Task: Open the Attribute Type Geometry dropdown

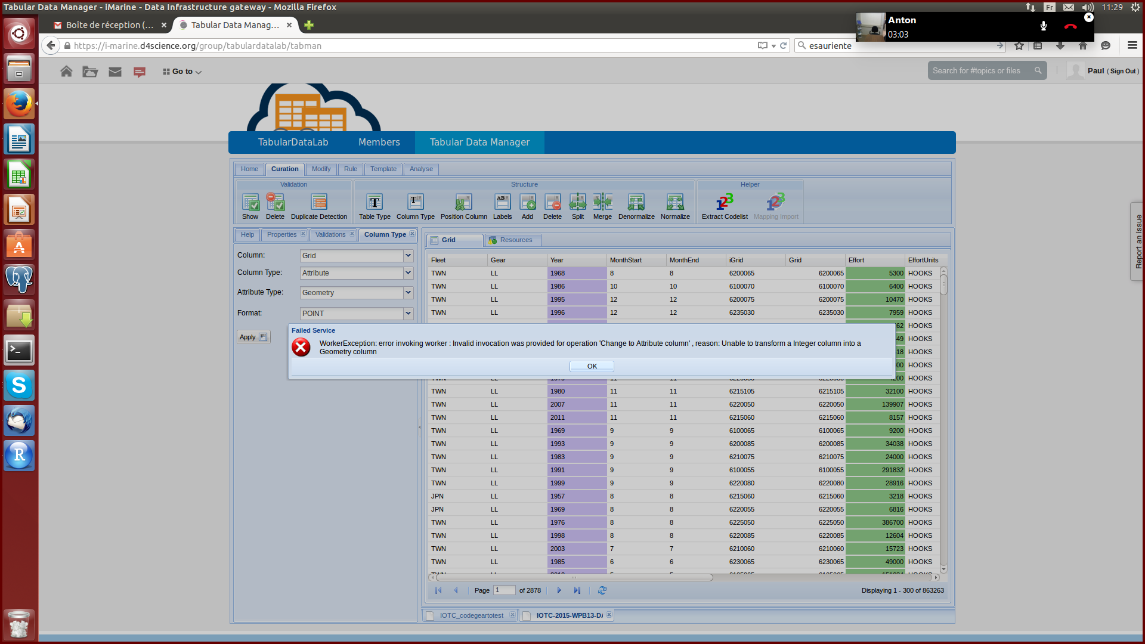Action: pos(408,292)
